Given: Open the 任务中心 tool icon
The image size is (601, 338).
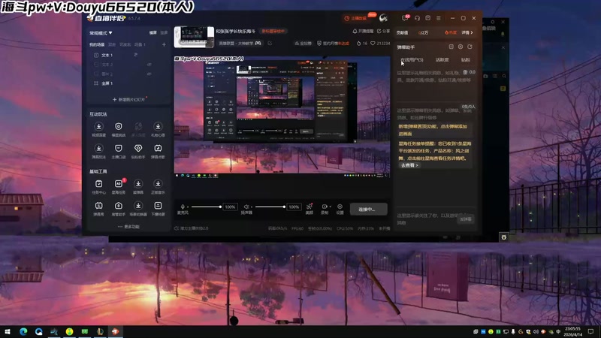Looking at the screenshot, I should [99, 184].
